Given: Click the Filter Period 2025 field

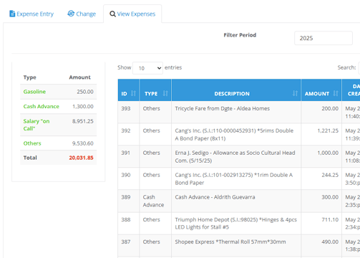Looking at the screenshot, I should pyautogui.click(x=323, y=38).
